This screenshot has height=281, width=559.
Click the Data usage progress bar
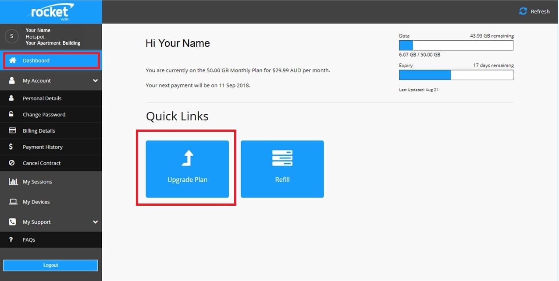(456, 45)
